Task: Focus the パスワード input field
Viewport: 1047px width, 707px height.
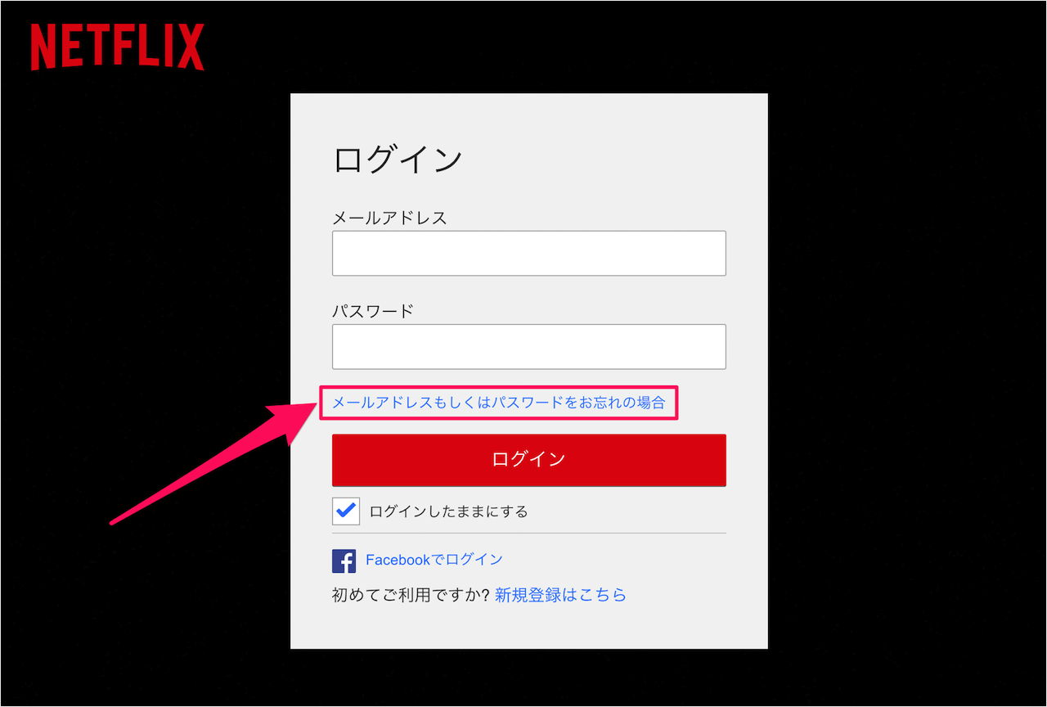Action: (x=528, y=346)
